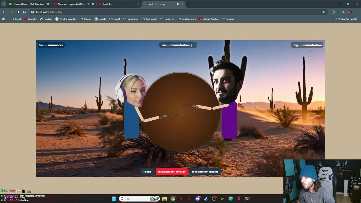Open File Explorer from the taskbar
Image resolution: width=361 pixels, height=203 pixels.
(x=164, y=199)
